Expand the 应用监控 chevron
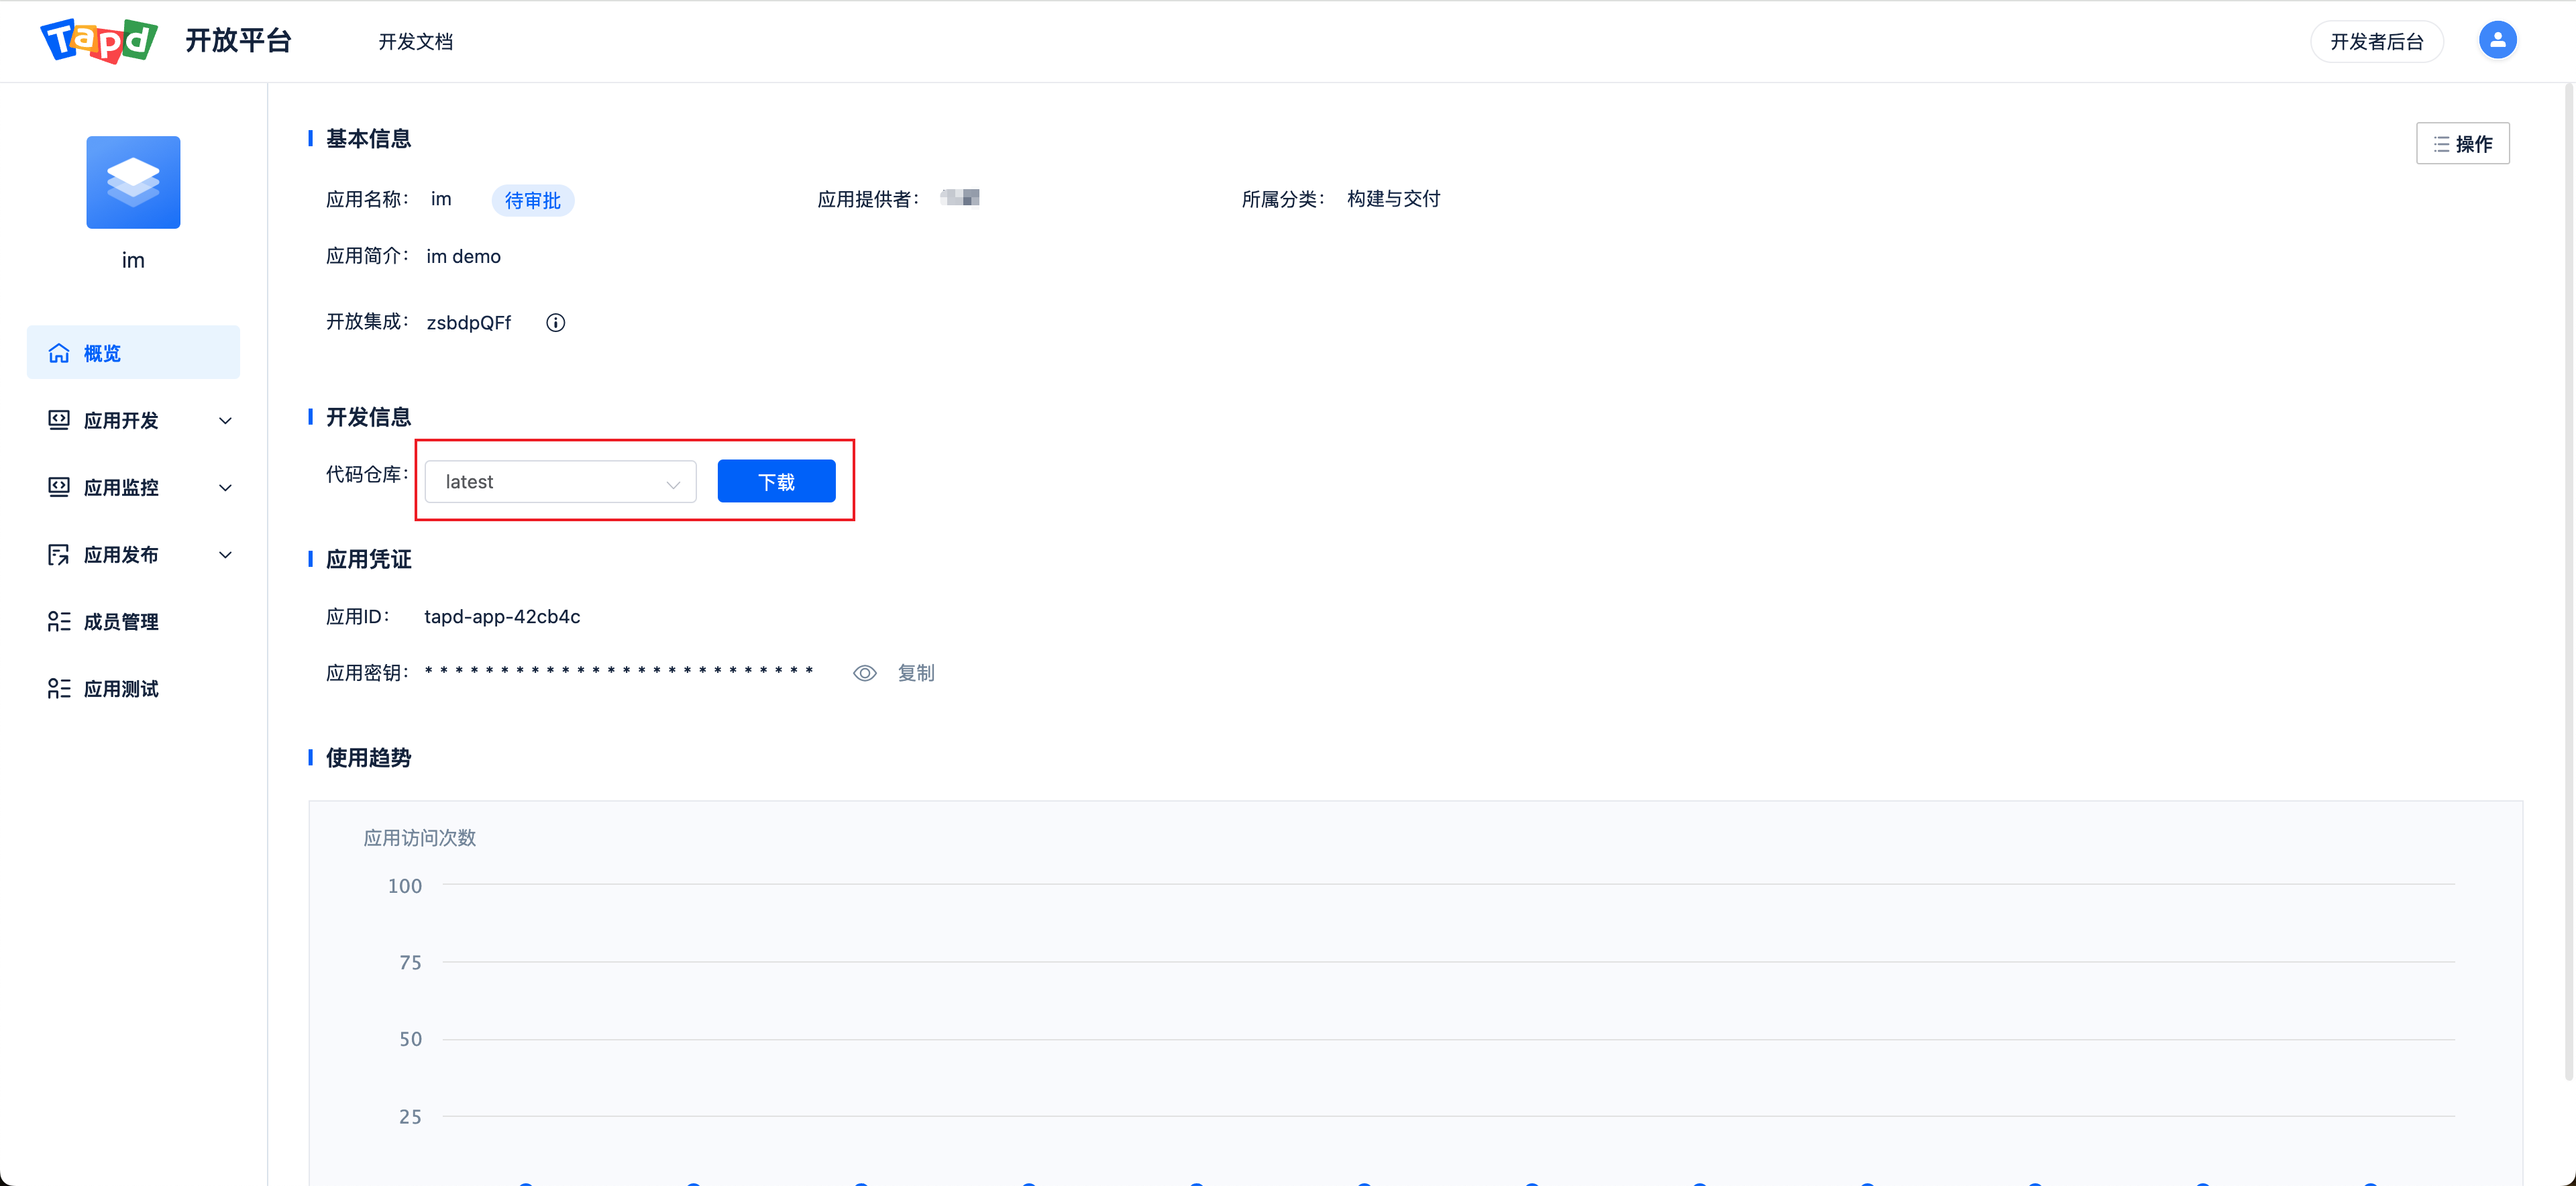Screen dimensions: 2576x1186 click(225, 487)
